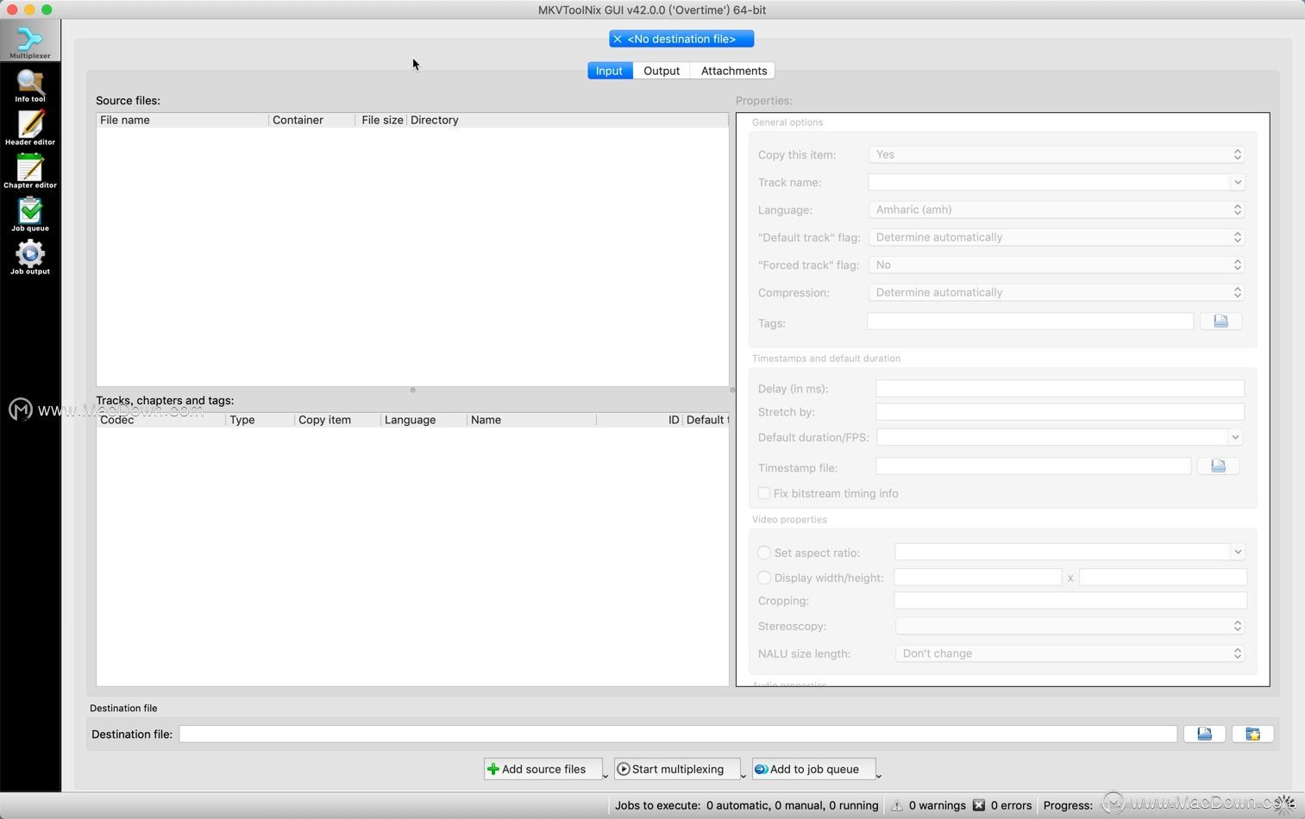Open Track name combo box arrow
The image size is (1305, 819).
click(1237, 182)
